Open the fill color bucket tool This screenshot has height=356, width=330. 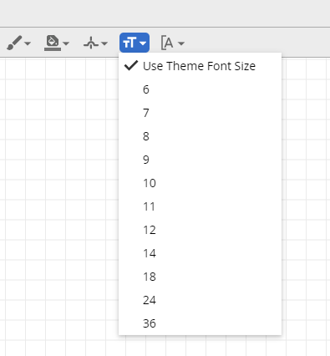[x=53, y=43]
